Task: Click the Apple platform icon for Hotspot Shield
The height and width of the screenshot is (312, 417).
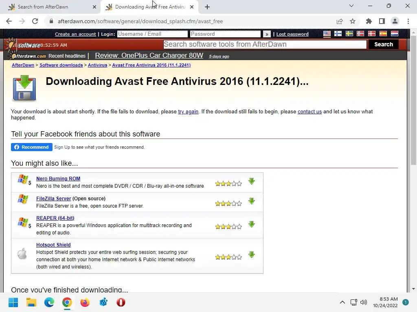Action: tap(22, 253)
